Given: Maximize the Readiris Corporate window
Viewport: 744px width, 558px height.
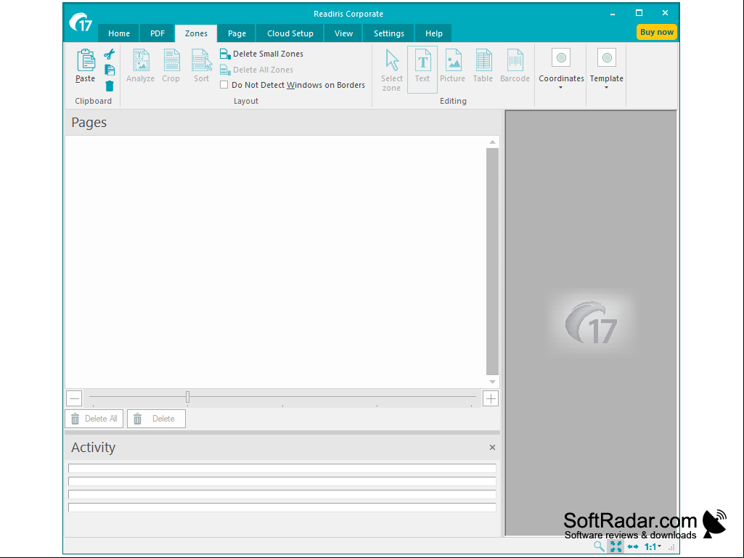Looking at the screenshot, I should point(639,13).
